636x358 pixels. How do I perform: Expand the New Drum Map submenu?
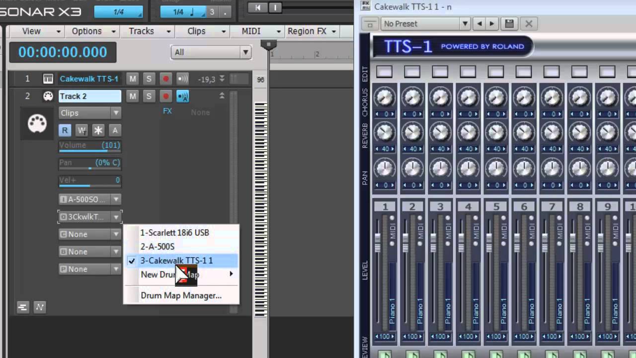[x=181, y=274]
